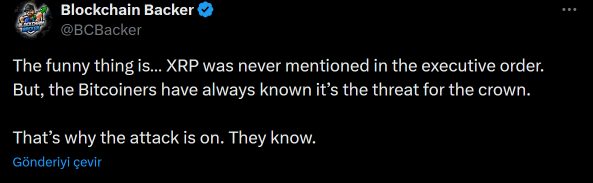The height and width of the screenshot is (183, 593).
Task: Click the words 'executive order' in the tweet
Action: click(479, 66)
